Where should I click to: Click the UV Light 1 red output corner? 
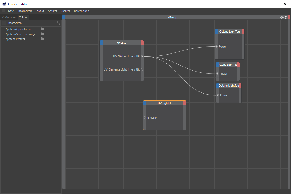coord(184,103)
